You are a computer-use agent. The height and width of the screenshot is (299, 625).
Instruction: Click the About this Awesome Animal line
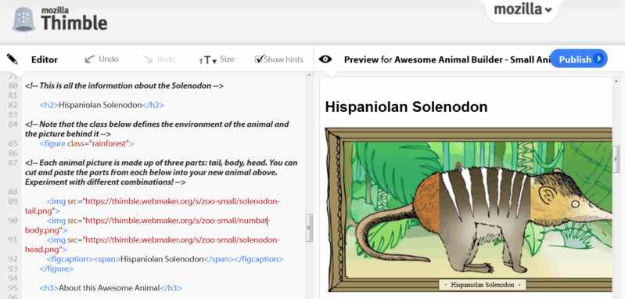pyautogui.click(x=111, y=288)
